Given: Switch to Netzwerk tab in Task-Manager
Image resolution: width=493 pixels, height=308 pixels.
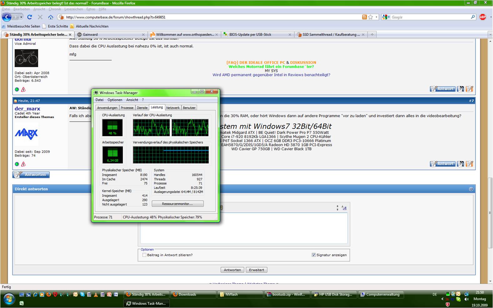Looking at the screenshot, I should click(x=173, y=108).
